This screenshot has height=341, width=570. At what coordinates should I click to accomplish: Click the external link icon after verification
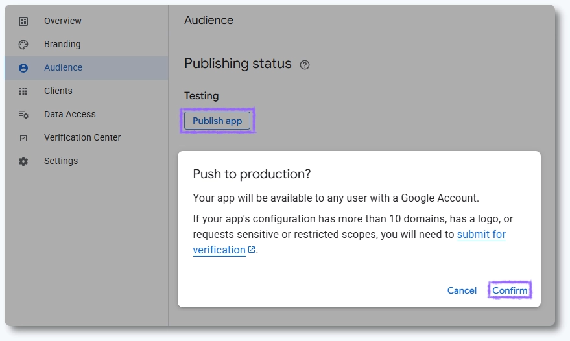(252, 250)
